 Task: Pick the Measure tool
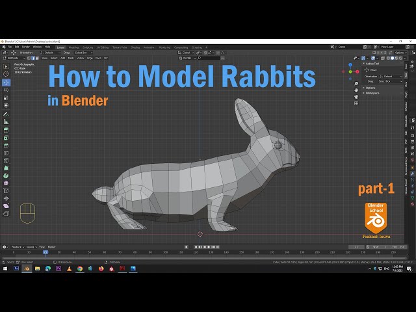(6, 122)
